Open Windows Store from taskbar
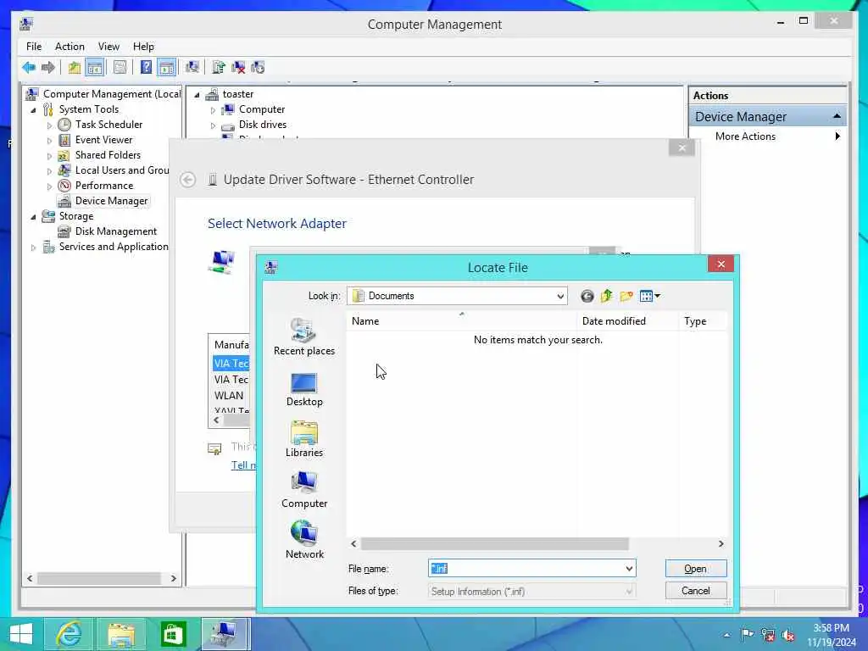This screenshot has width=868, height=651. (x=173, y=634)
